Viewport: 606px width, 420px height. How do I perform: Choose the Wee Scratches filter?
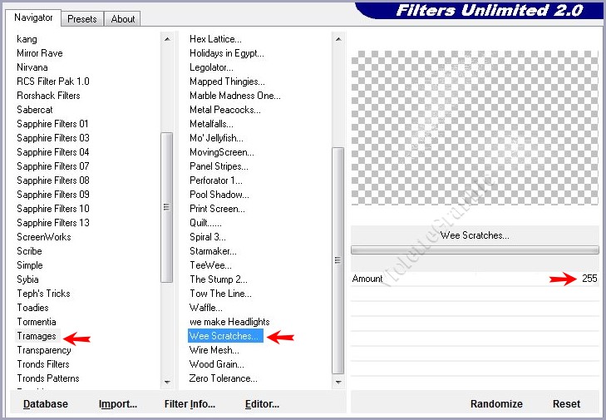(x=224, y=336)
